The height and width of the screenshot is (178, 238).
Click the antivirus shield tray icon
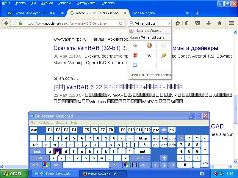[216, 174]
